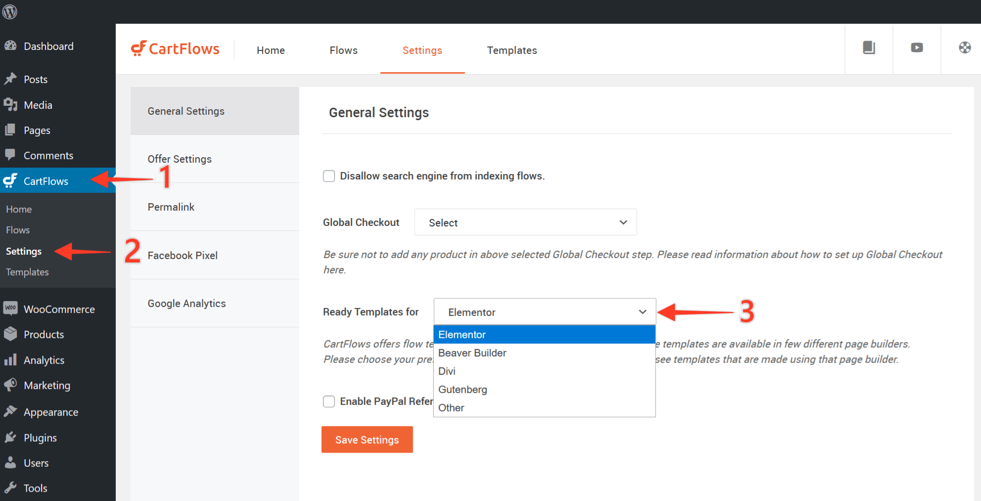Click the Plugins icon in sidebar
981x501 pixels.
[10, 438]
